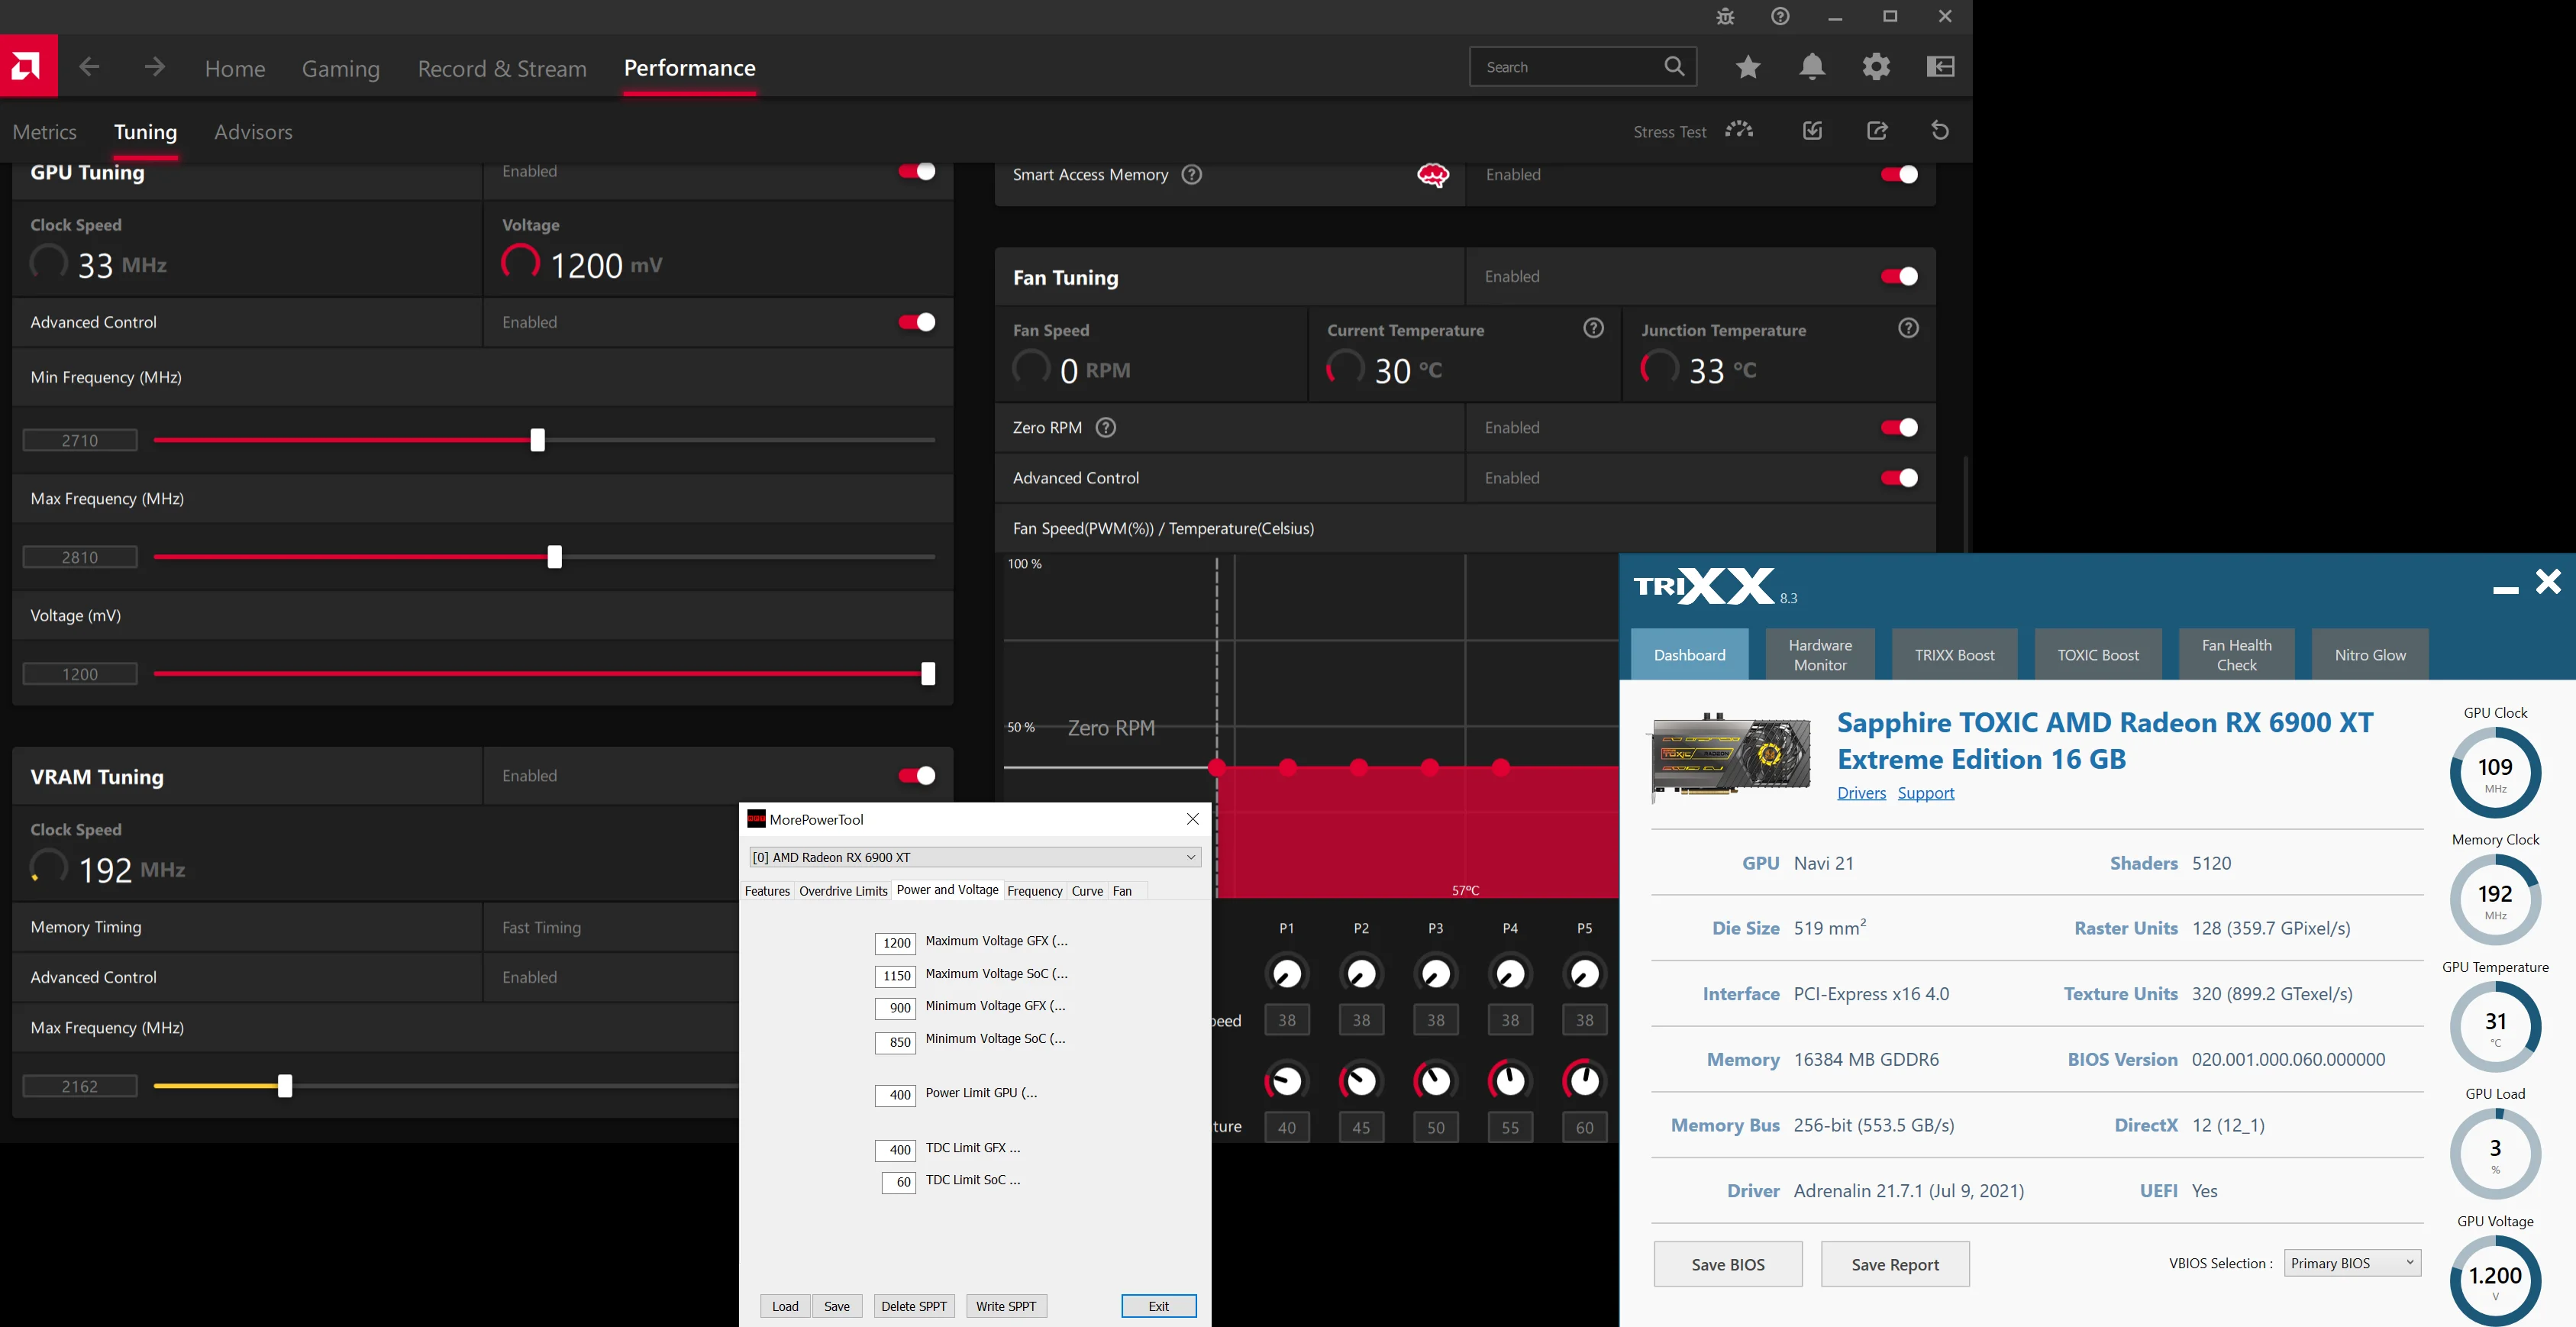Open TRIXX Fan Health Check tab
The height and width of the screenshot is (1327, 2576).
2236,655
